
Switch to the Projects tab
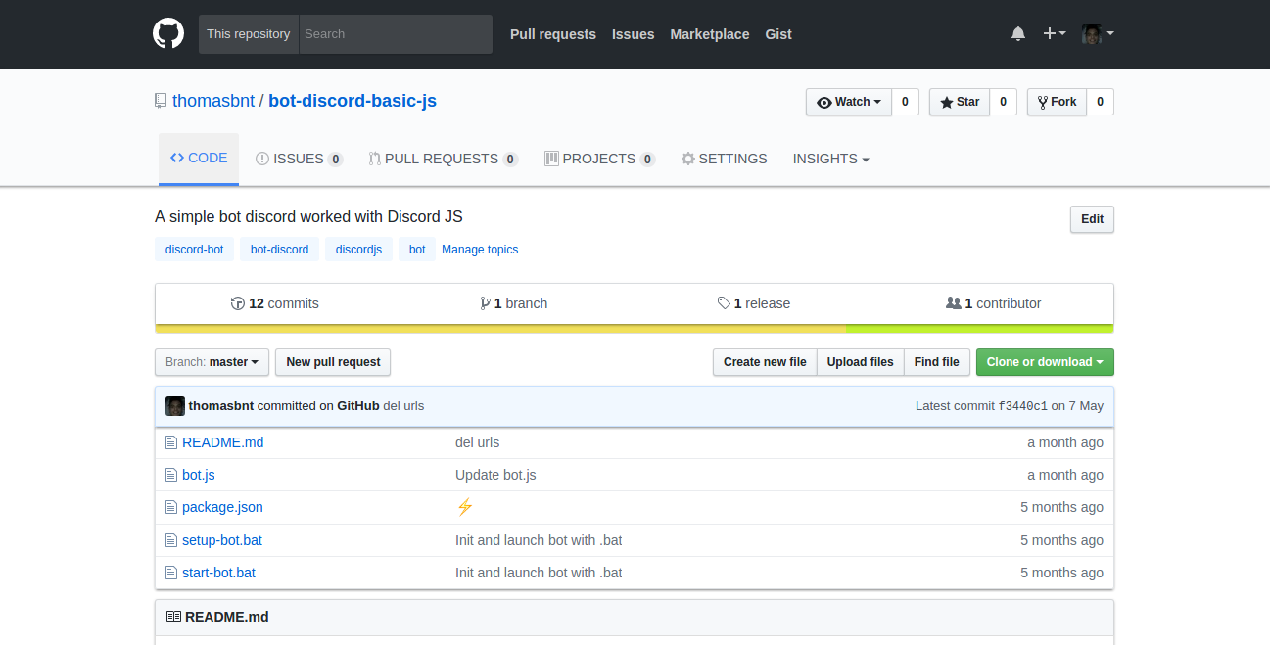(599, 159)
